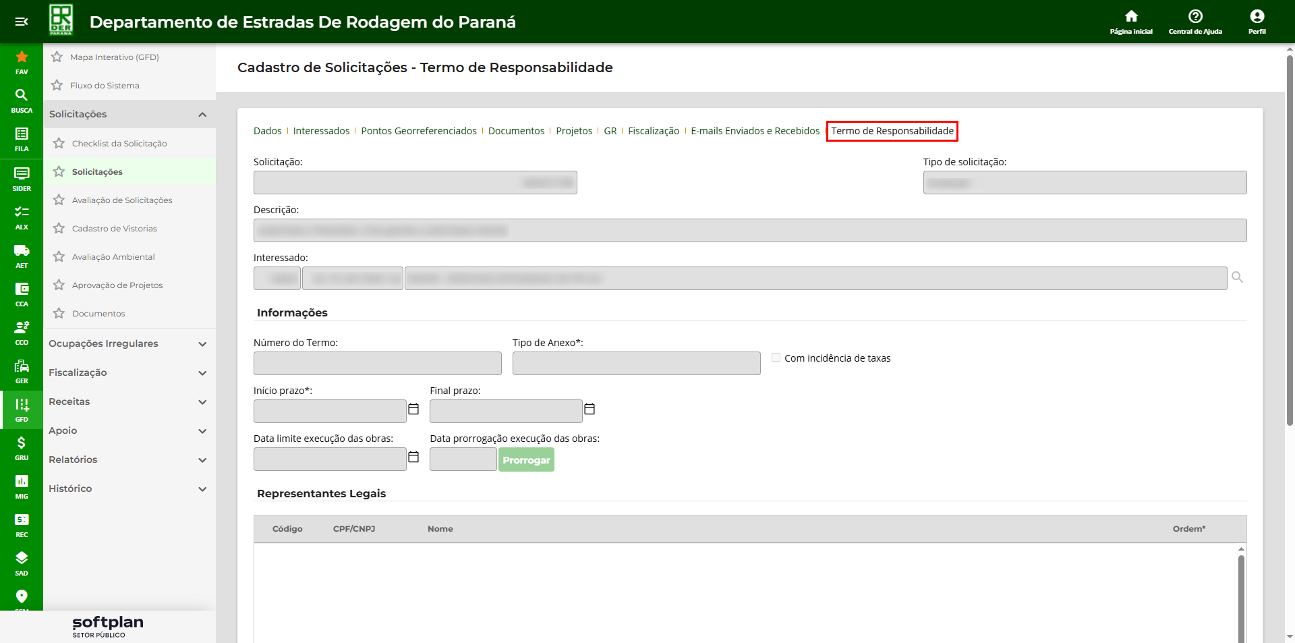Click the Prorrogar button

coord(526,460)
